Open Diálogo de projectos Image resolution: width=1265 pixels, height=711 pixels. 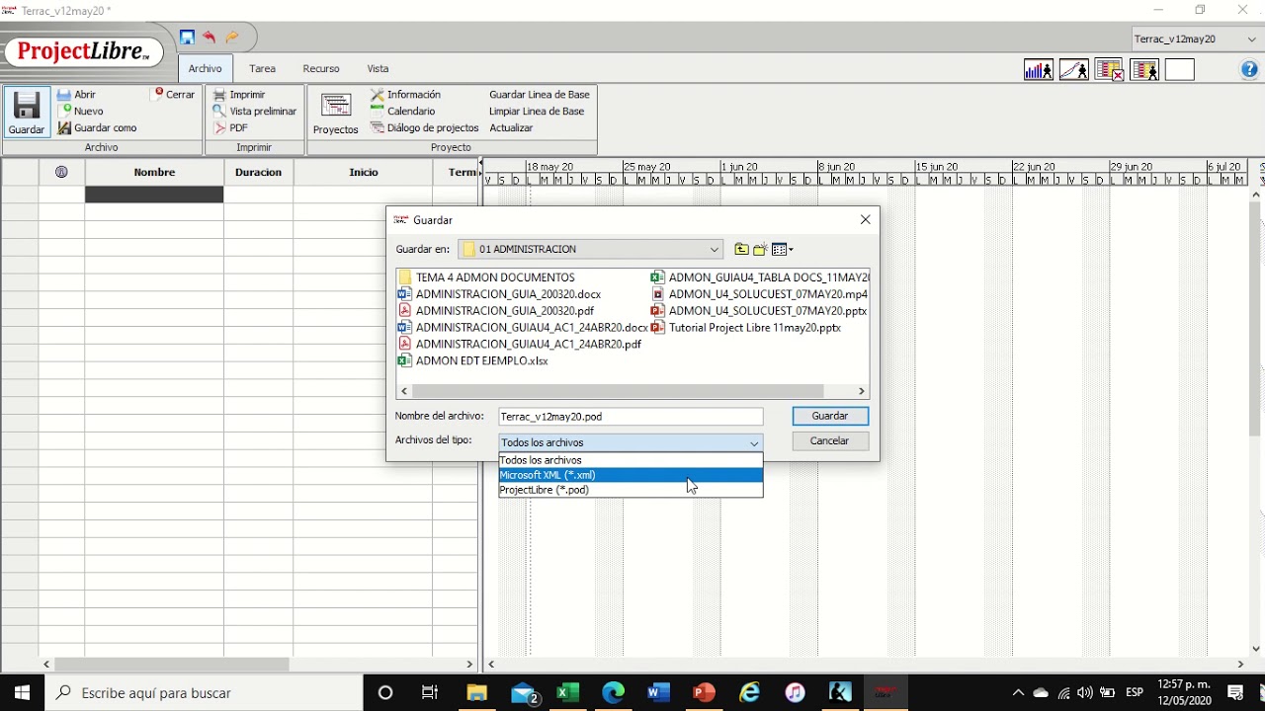coord(425,128)
